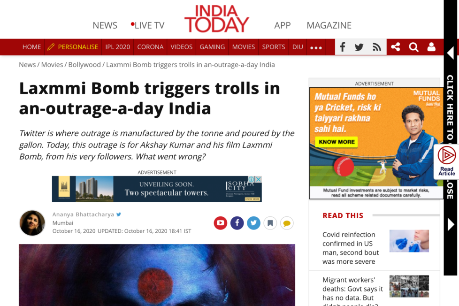
Task: Share article via Twitter circle icon
Action: coord(253,223)
